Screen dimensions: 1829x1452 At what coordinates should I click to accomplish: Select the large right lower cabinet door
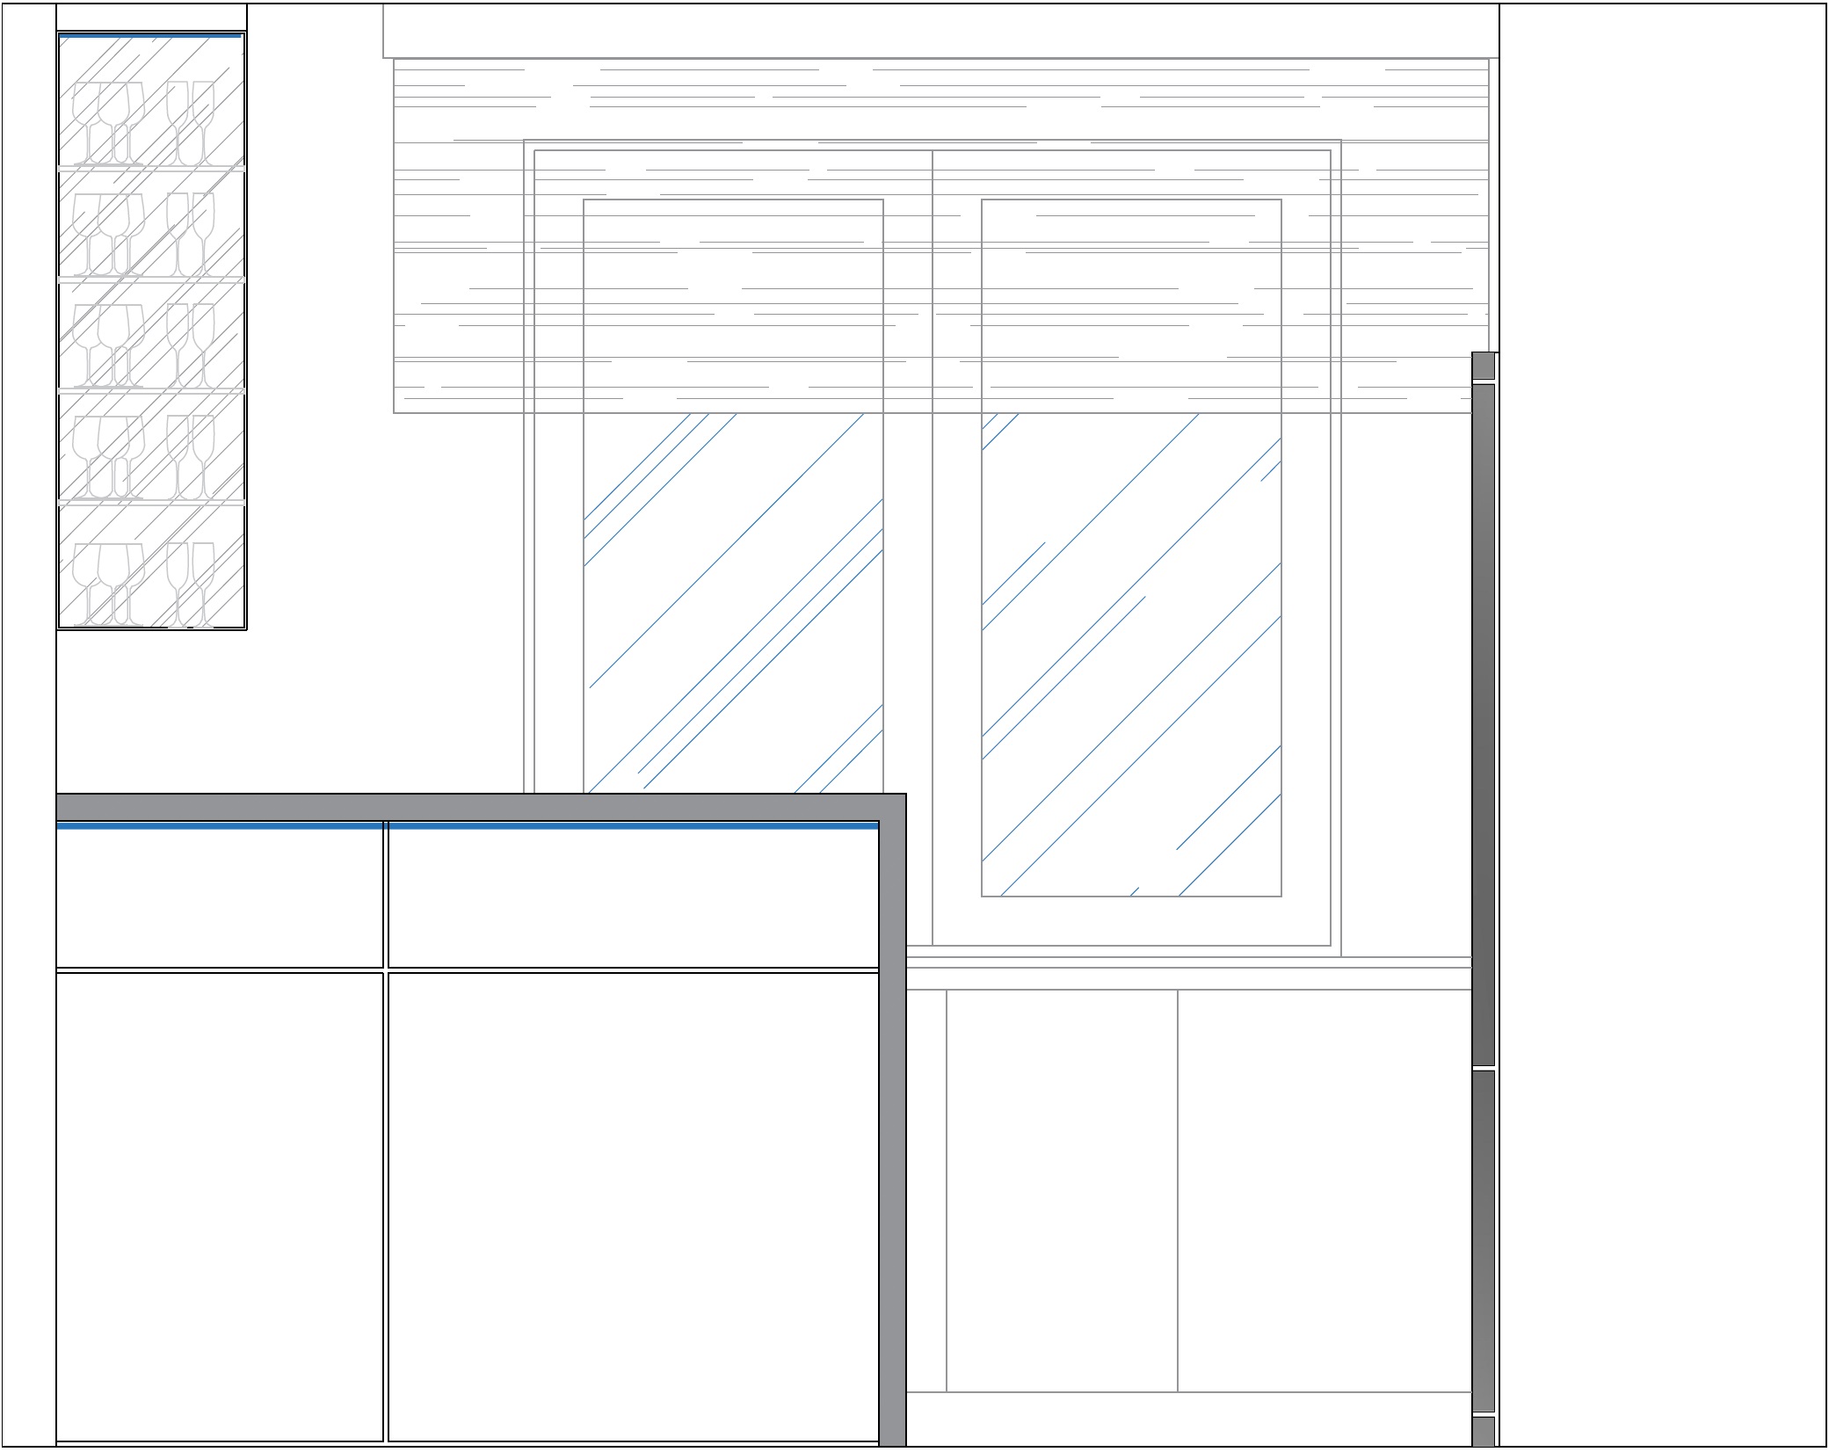point(633,1206)
